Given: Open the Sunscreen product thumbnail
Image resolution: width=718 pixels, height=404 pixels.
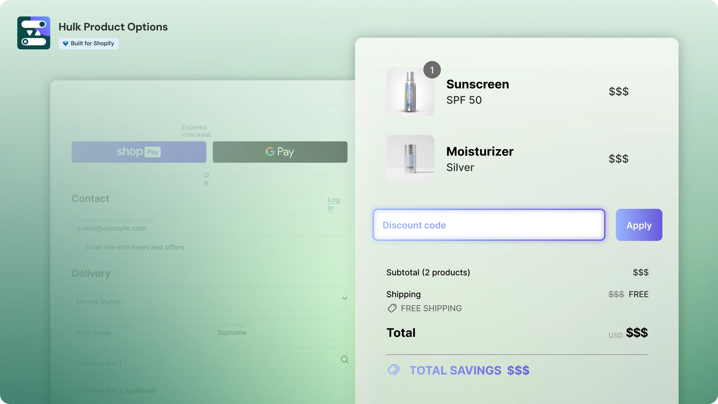Looking at the screenshot, I should point(410,92).
